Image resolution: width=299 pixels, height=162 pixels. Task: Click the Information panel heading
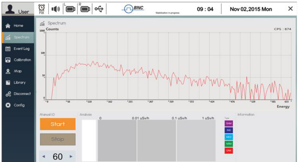(x=246, y=114)
